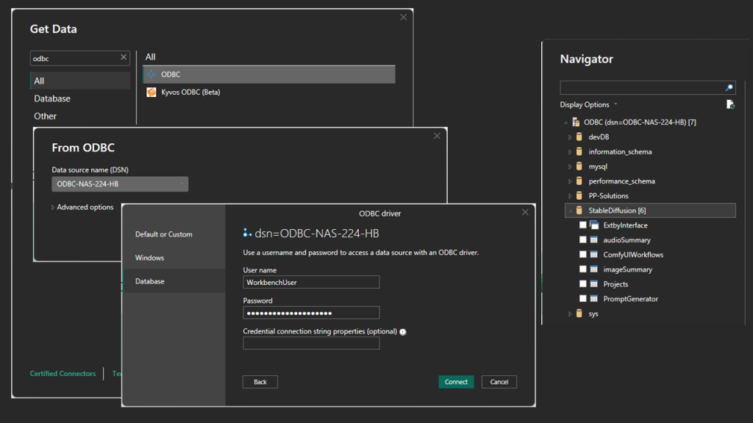753x423 pixels.
Task: Enable the PromptGenerator table checkbox
Action: [583, 299]
